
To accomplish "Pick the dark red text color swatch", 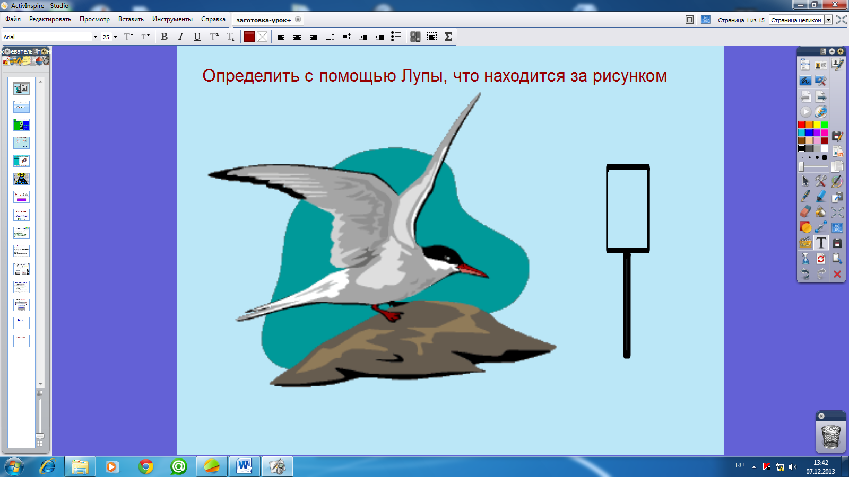I will click(249, 37).
